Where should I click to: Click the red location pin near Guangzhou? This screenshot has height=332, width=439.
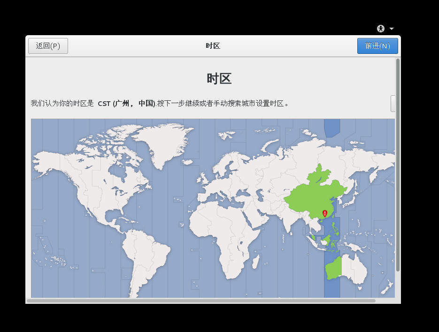pos(324,214)
